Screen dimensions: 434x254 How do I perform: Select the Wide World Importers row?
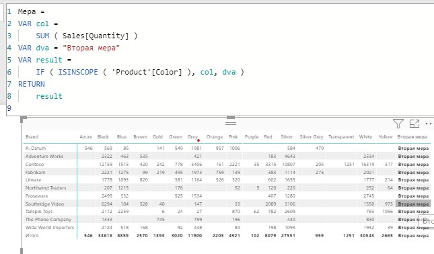(50, 228)
